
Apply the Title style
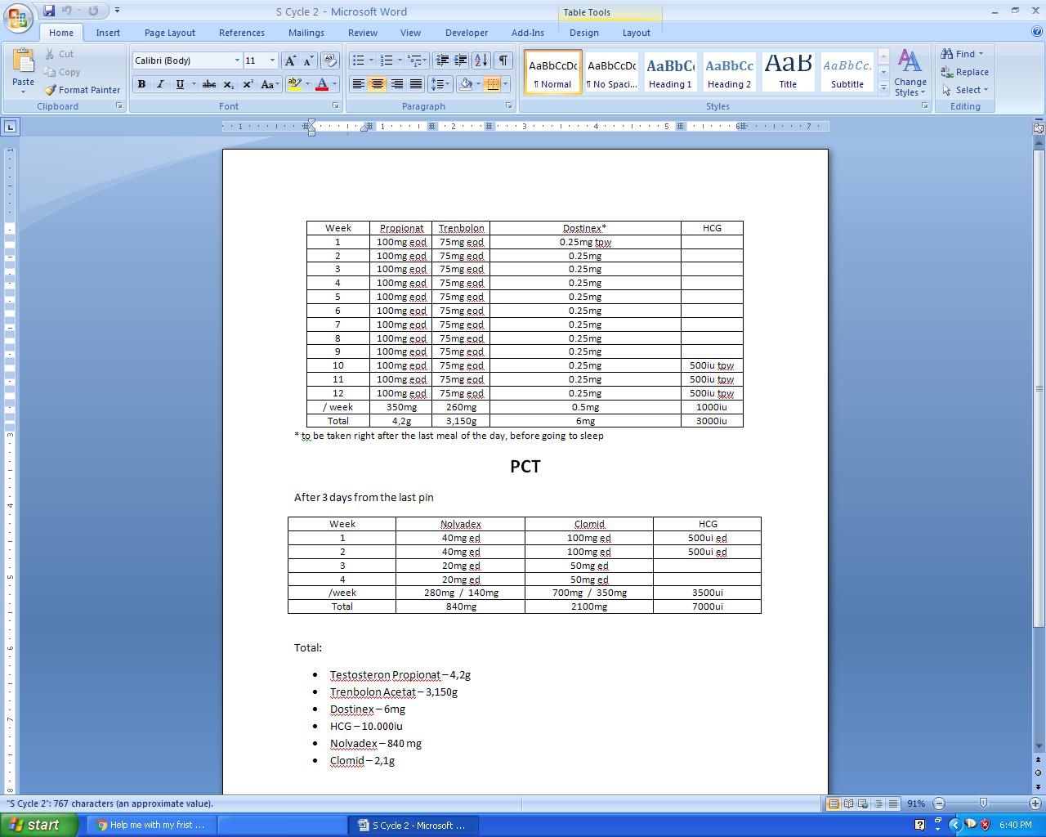point(788,72)
